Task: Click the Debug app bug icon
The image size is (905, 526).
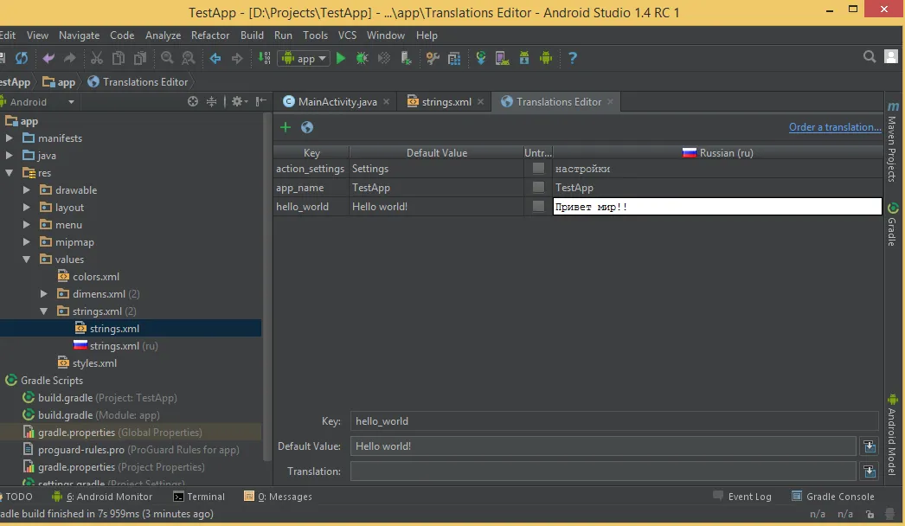Action: click(x=362, y=58)
